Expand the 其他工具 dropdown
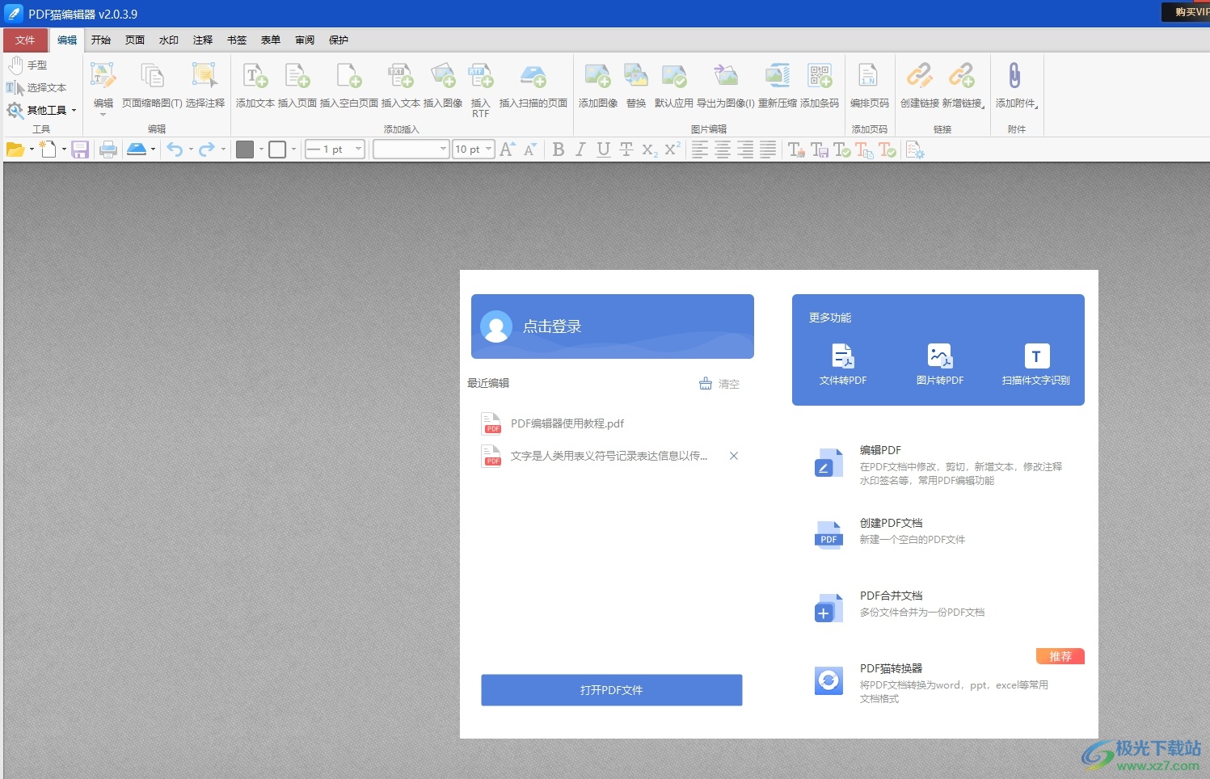 74,111
